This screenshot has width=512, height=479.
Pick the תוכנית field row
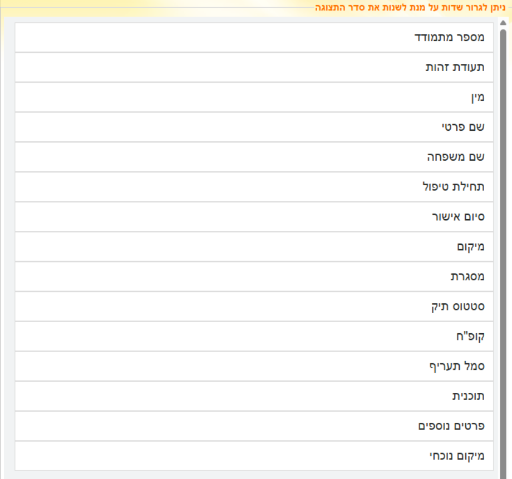coord(254,397)
